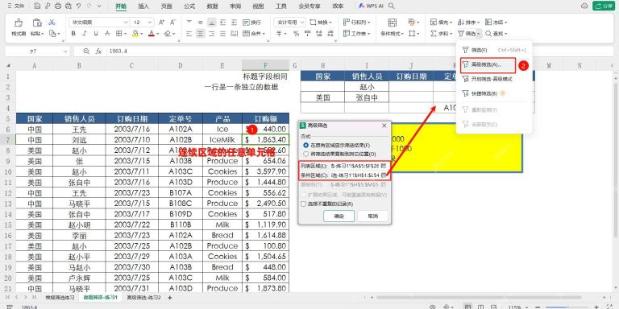Screen dimensions: 619x309
Task: Open the fill color highlighter swatch
Action: [135, 34]
